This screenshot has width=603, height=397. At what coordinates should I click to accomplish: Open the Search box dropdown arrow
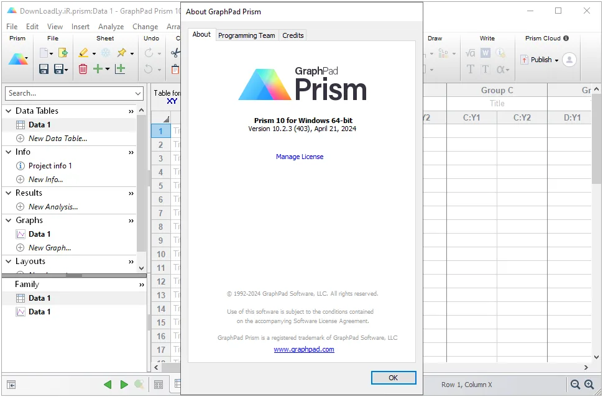coord(138,93)
